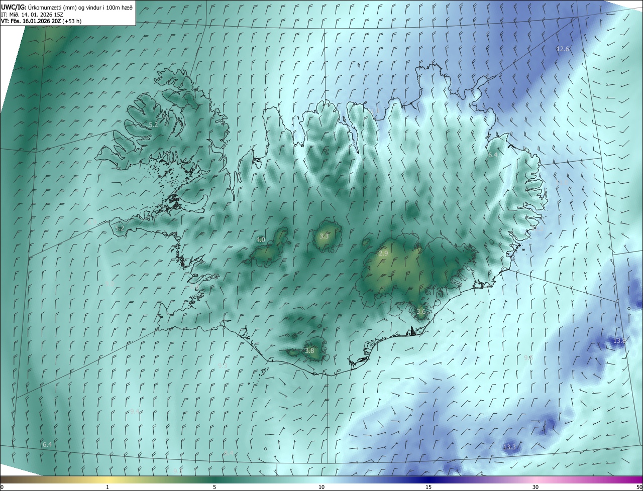This screenshot has width=643, height=491.
Task: Click the dark navy band of the colour scale above 15
Action: [428, 479]
